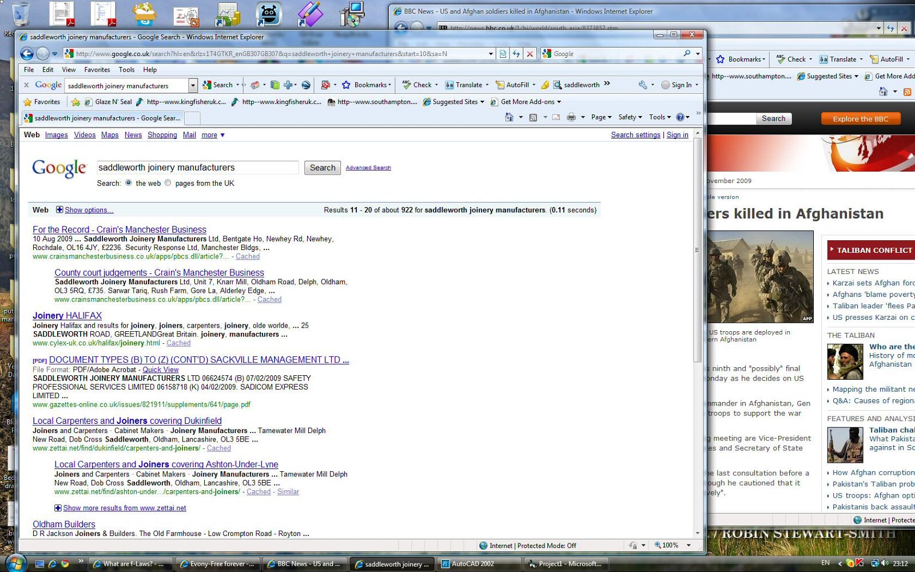Viewport: 915px width, 572px height.
Task: Open the Joinery HALIFAX search result
Action: [x=67, y=316]
